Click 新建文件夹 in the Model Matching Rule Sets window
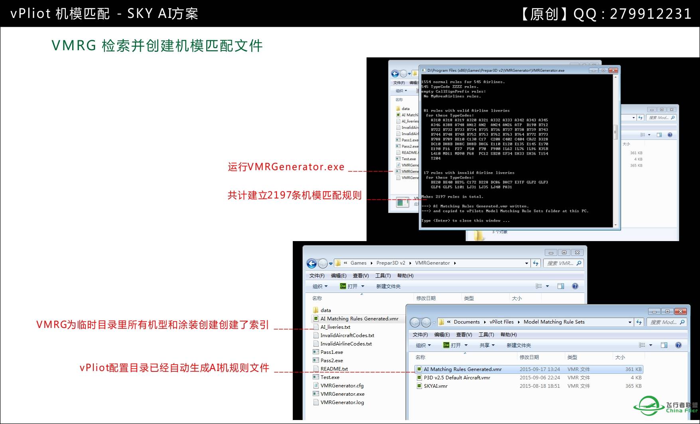Image resolution: width=700 pixels, height=424 pixels. click(x=519, y=345)
